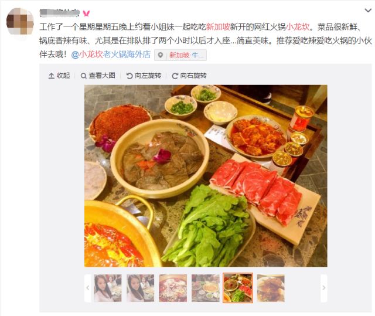Viewport: 375px width, 316px height.
Task: Rotate image left with 向左旋转
Action: pyautogui.click(x=144, y=76)
